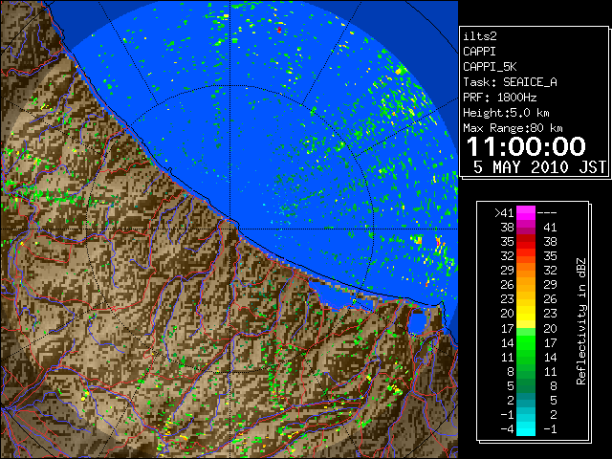Pick the bright magenta swatch beside '>41'

526,212
